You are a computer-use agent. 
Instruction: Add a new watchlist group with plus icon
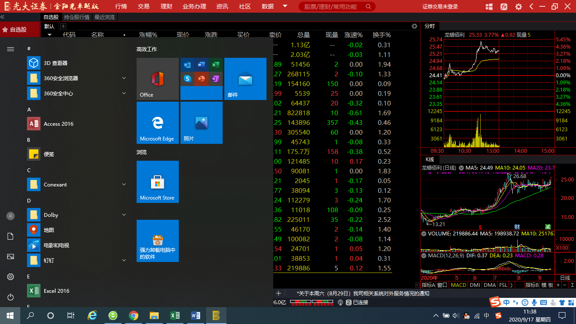click(63, 26)
